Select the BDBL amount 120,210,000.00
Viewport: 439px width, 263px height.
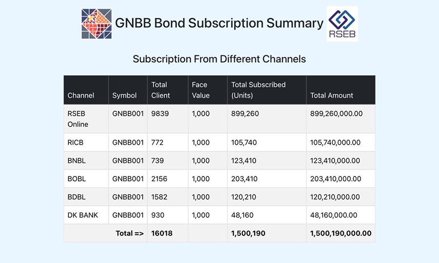[x=335, y=197]
